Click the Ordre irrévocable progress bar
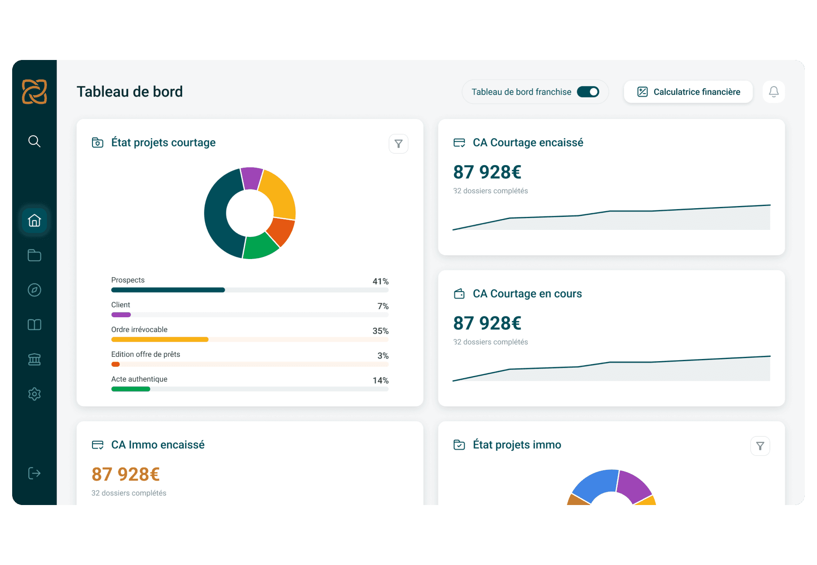The image size is (817, 565). (250, 339)
